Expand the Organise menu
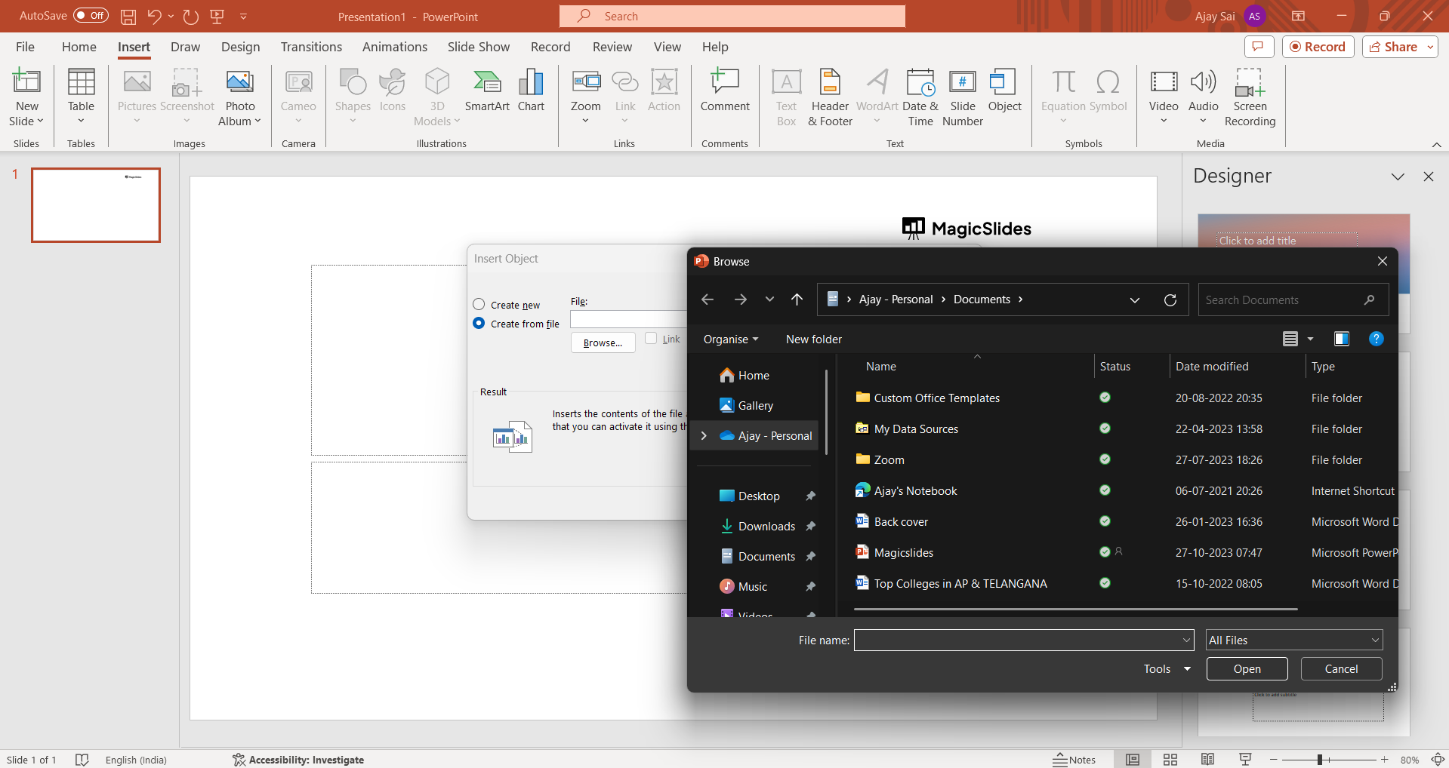 (x=730, y=339)
